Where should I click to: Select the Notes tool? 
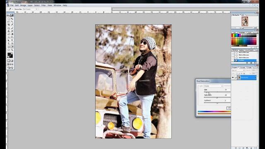(x=9, y=47)
